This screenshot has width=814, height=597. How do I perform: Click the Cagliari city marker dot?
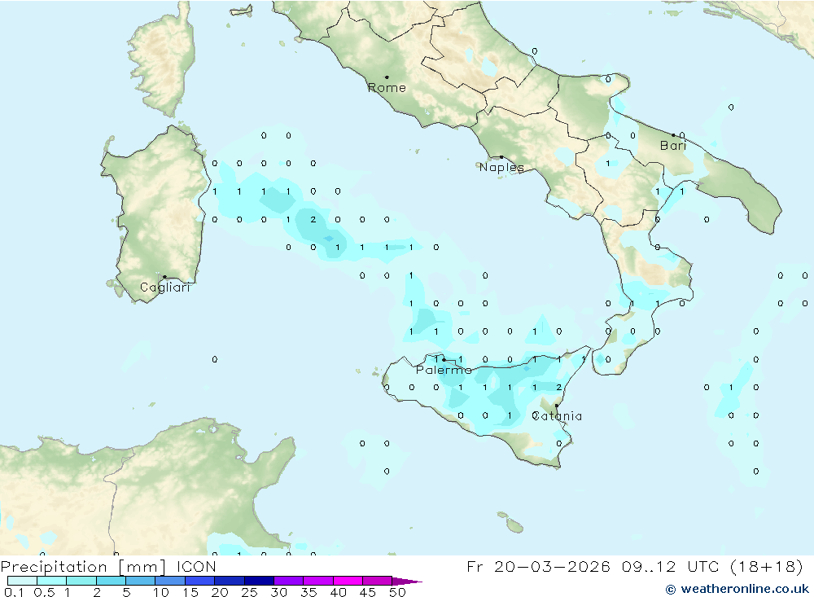coord(164,277)
